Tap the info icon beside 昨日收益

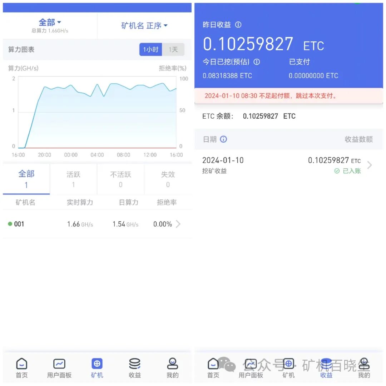click(238, 25)
